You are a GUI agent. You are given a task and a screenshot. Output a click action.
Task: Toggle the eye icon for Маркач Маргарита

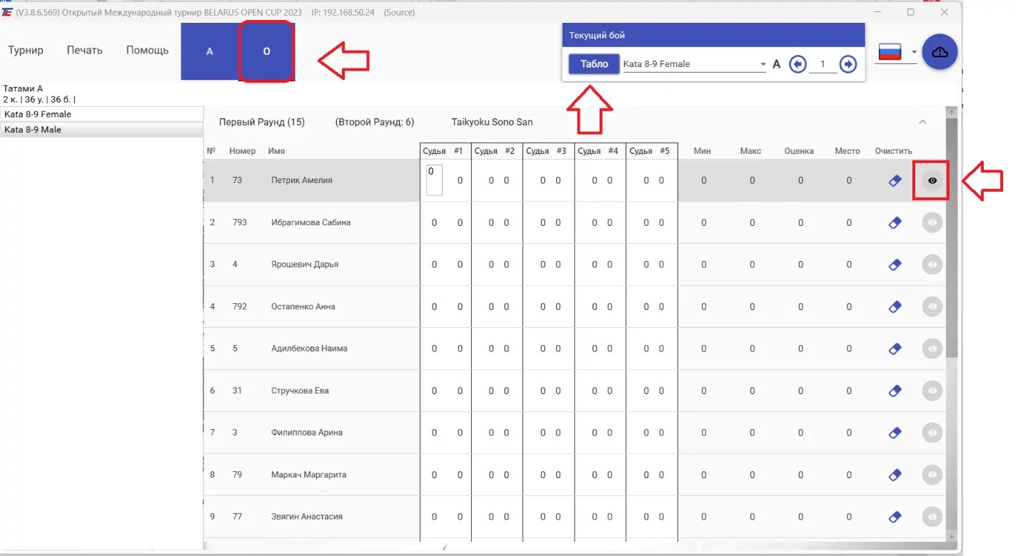(x=932, y=475)
